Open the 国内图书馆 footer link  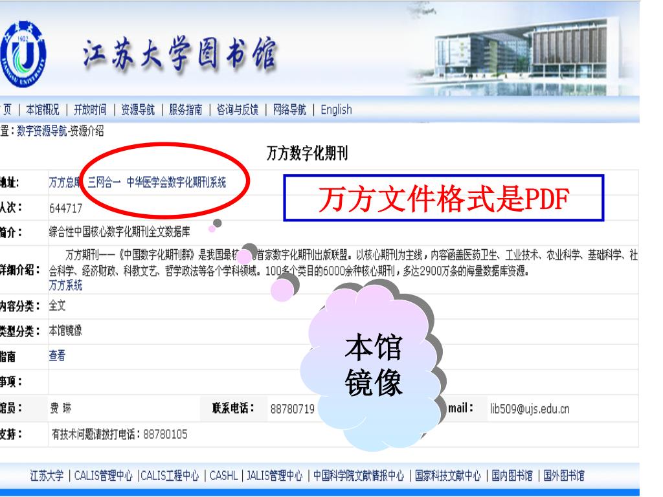(x=512, y=476)
